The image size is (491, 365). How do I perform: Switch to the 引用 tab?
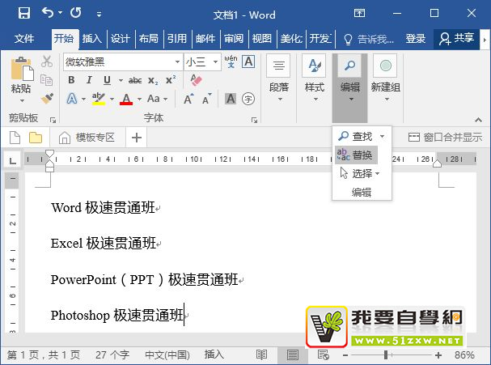(x=177, y=39)
